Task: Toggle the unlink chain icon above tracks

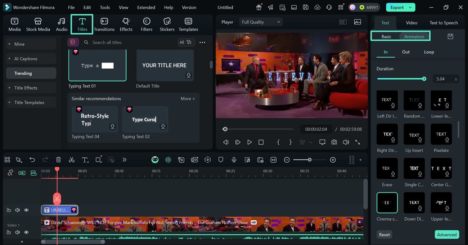Action: (10, 173)
